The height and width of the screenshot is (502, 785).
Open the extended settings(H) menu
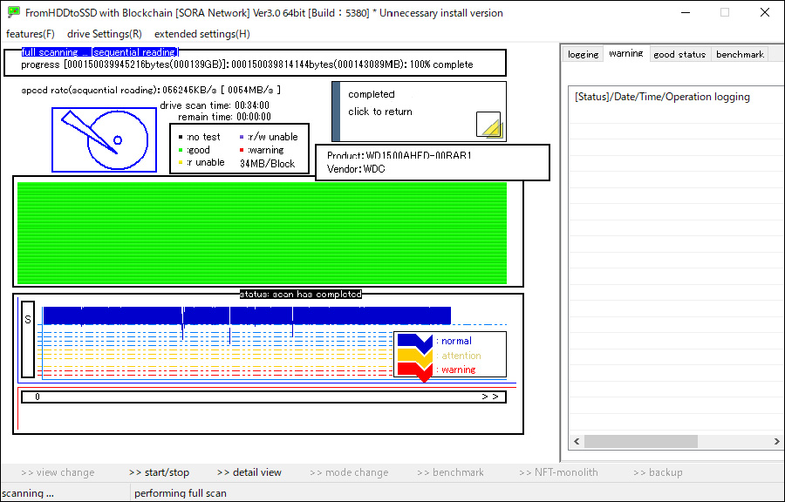tap(202, 34)
